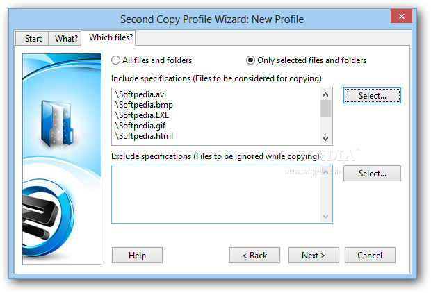Image resolution: width=431 pixels, height=293 pixels.
Task: Select the 'All files and folders' option
Action: (x=152, y=60)
